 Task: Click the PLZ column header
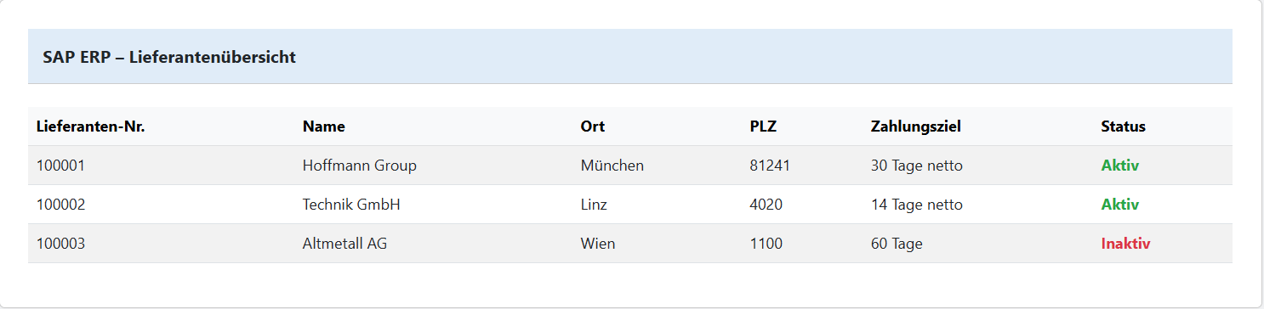pos(763,126)
